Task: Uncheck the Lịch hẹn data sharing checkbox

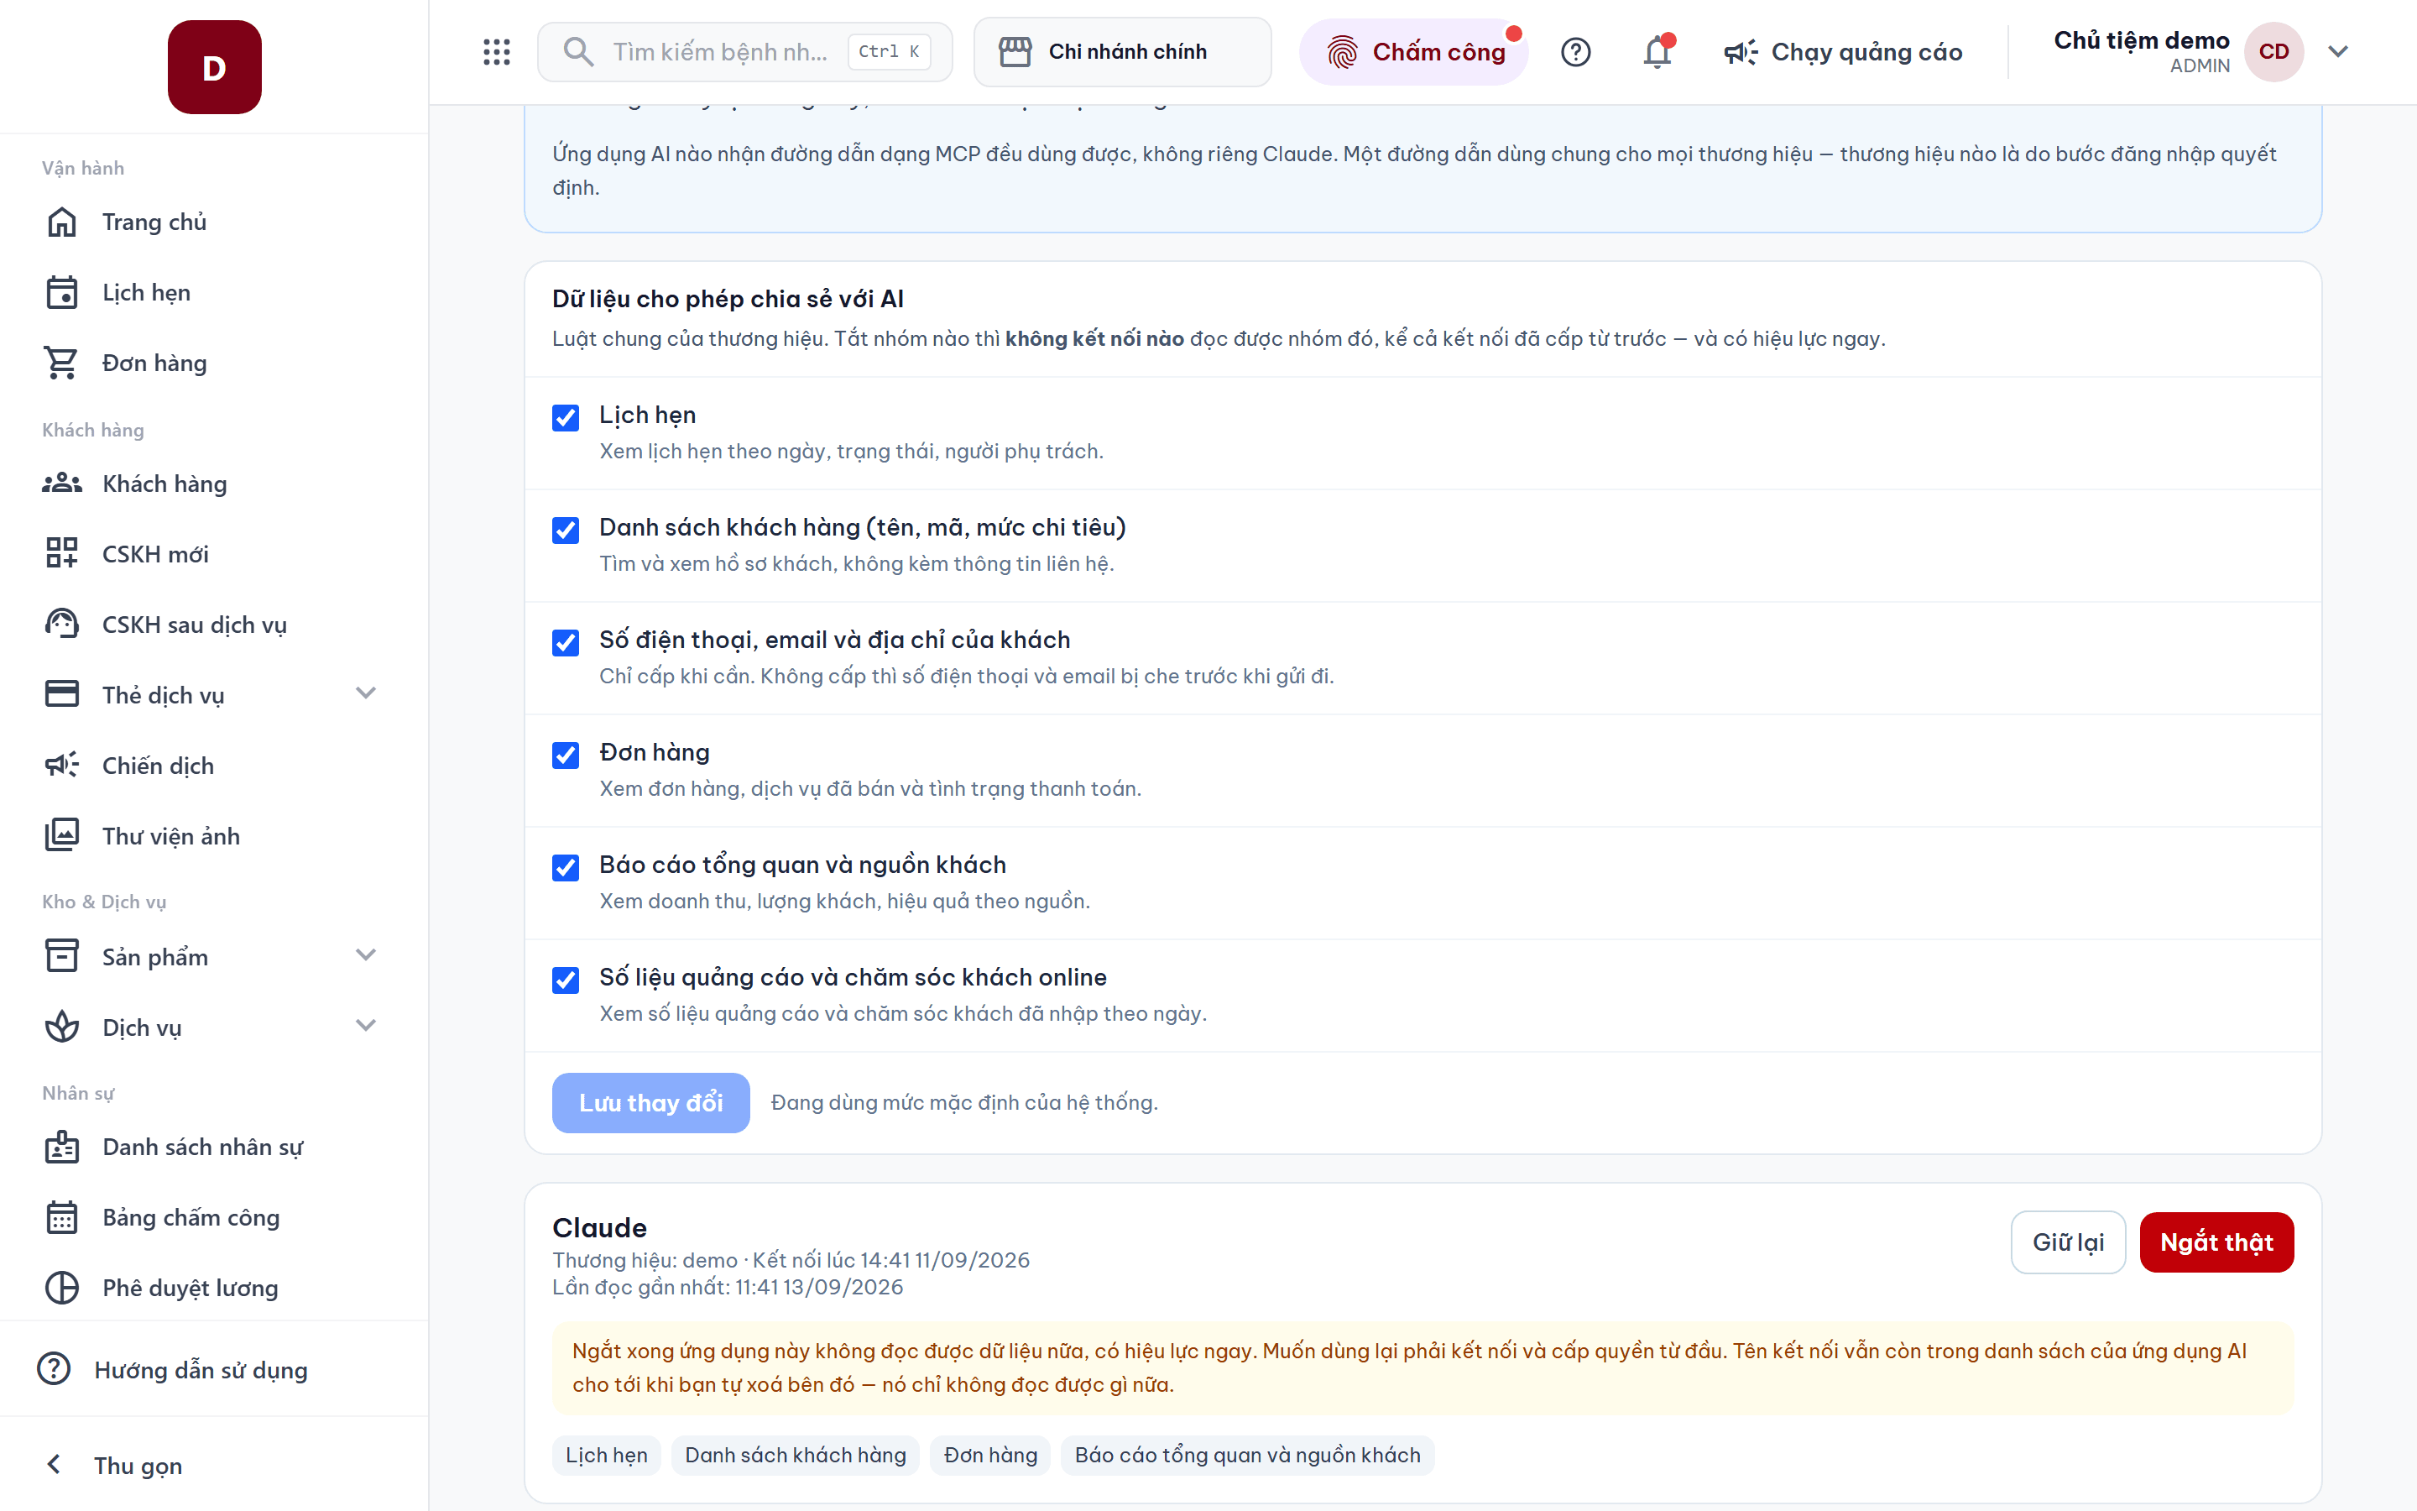Action: (x=566, y=418)
